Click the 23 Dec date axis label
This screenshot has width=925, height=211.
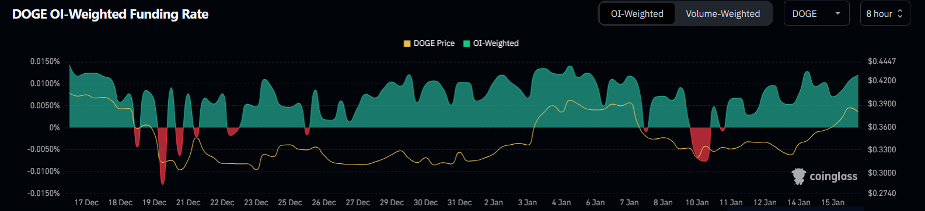[256, 202]
